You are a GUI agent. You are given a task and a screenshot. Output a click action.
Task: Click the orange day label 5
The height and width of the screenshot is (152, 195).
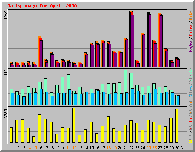pyautogui.click(x=35, y=148)
